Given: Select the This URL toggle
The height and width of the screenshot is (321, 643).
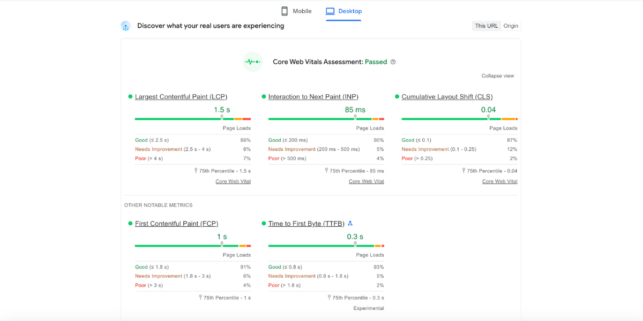Looking at the screenshot, I should coord(486,26).
